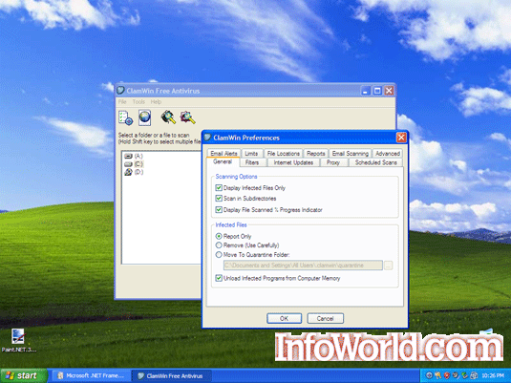Screen dimensions: 511x383
Task: Click the quarantine folder path field
Action: (303, 266)
